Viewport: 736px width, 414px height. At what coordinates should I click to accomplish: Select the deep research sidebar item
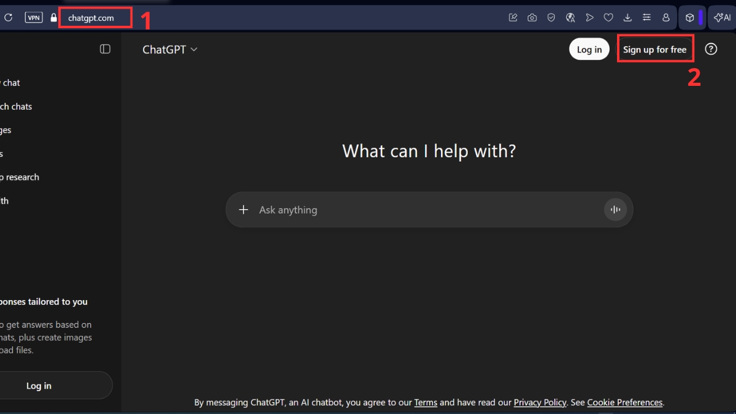(x=20, y=177)
